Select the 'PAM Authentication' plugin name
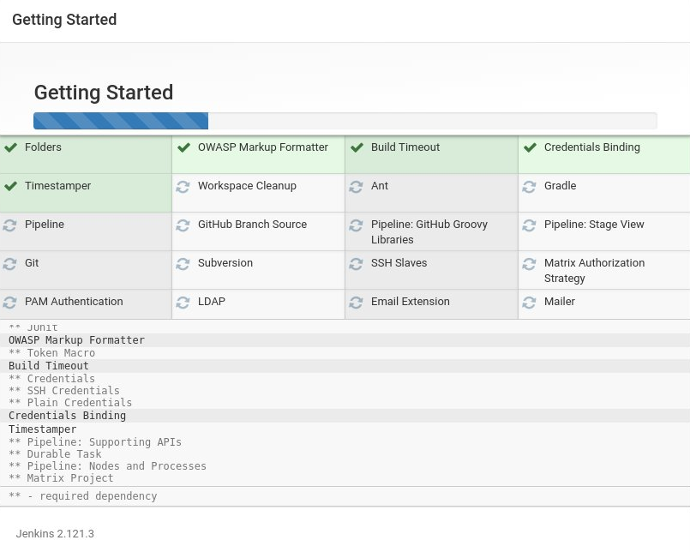The width and height of the screenshot is (690, 552). [x=74, y=302]
